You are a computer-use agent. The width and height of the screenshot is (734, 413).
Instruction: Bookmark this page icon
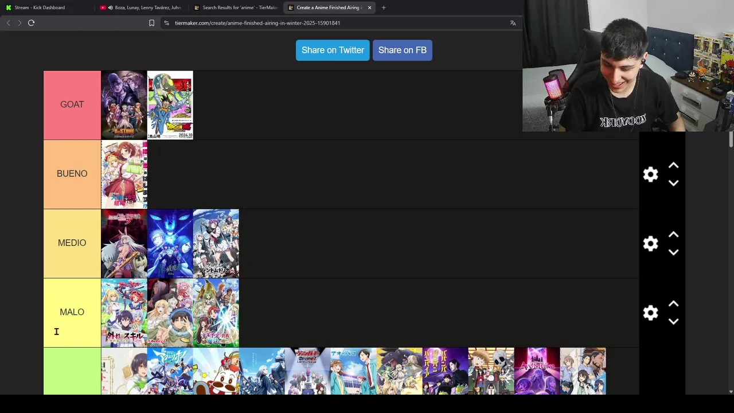[x=151, y=23]
